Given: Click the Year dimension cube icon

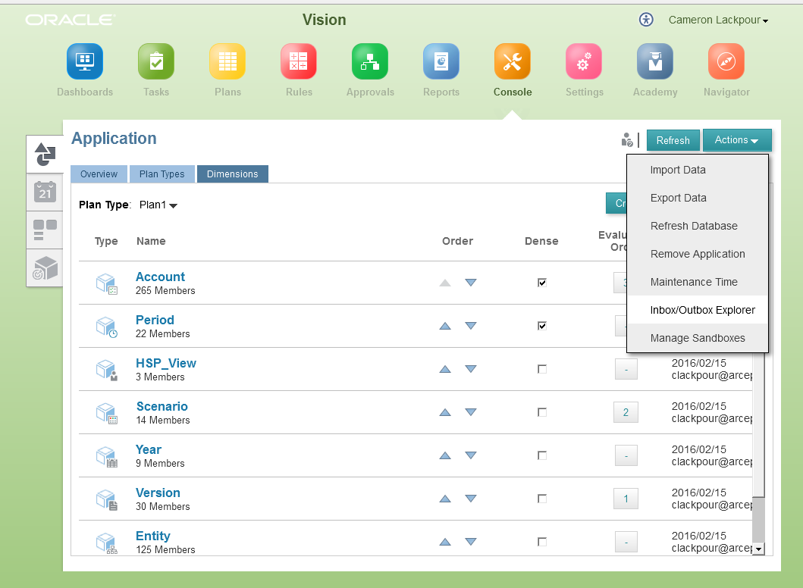Looking at the screenshot, I should [107, 456].
